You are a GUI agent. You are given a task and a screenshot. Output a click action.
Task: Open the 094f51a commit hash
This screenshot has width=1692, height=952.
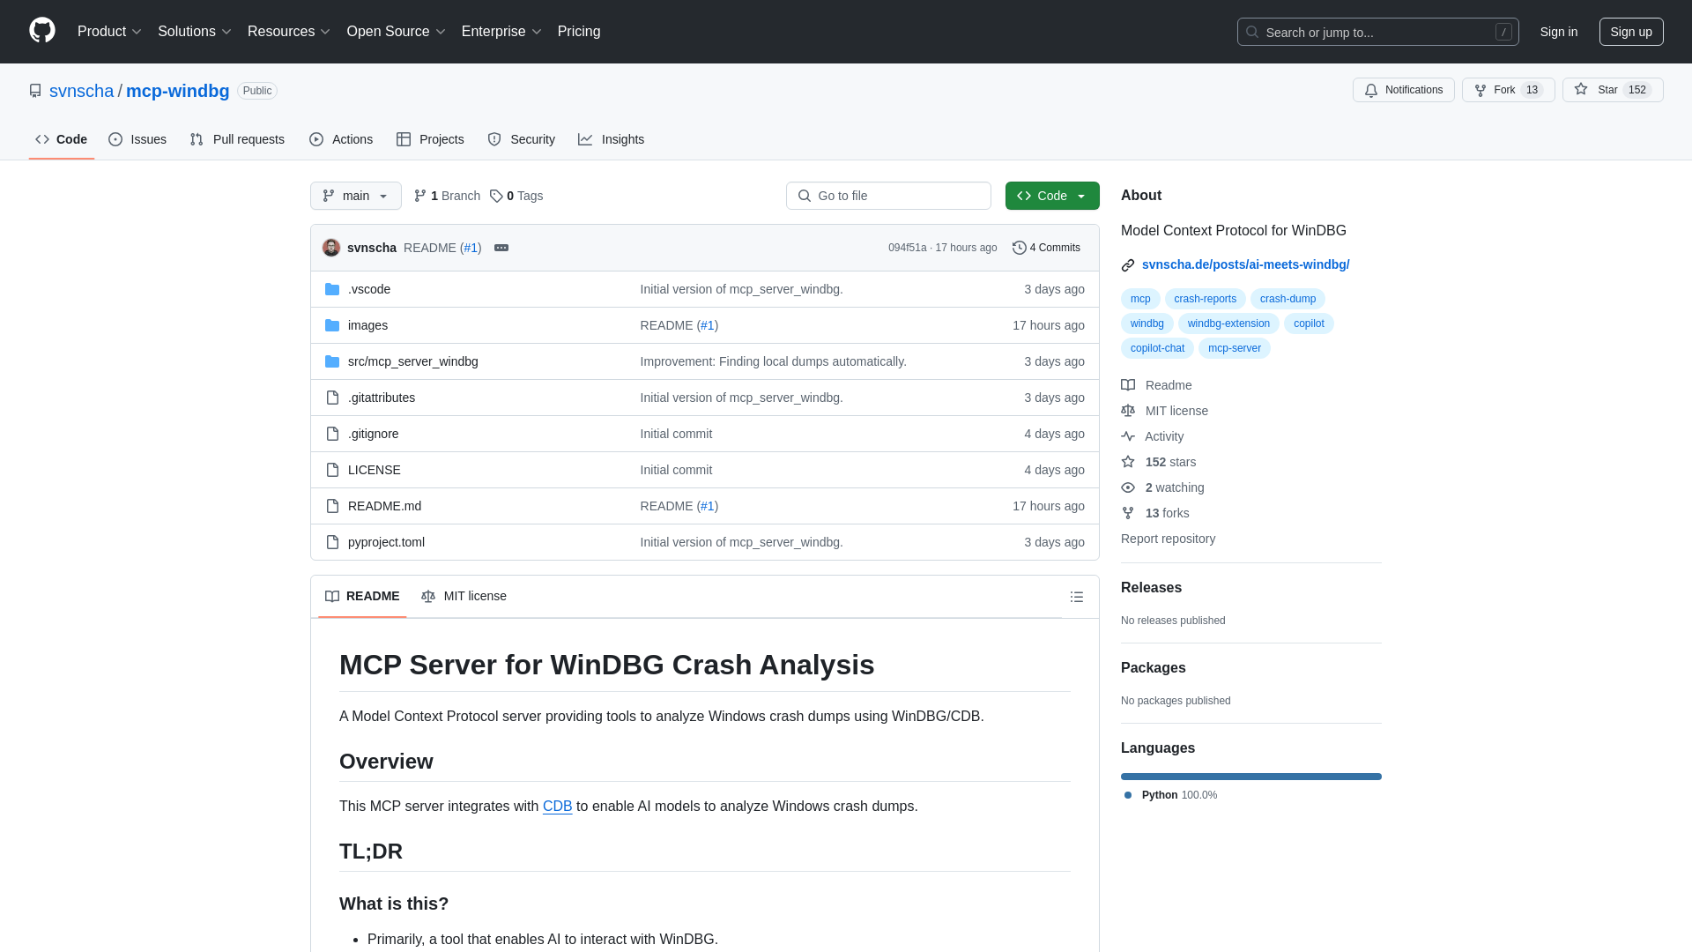pos(907,248)
